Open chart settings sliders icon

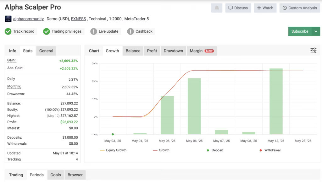pyautogui.click(x=313, y=51)
